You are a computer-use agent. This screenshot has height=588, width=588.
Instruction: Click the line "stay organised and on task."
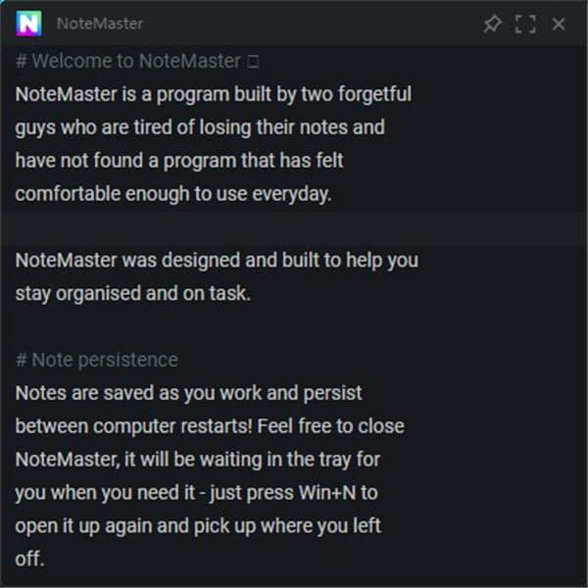(x=133, y=293)
